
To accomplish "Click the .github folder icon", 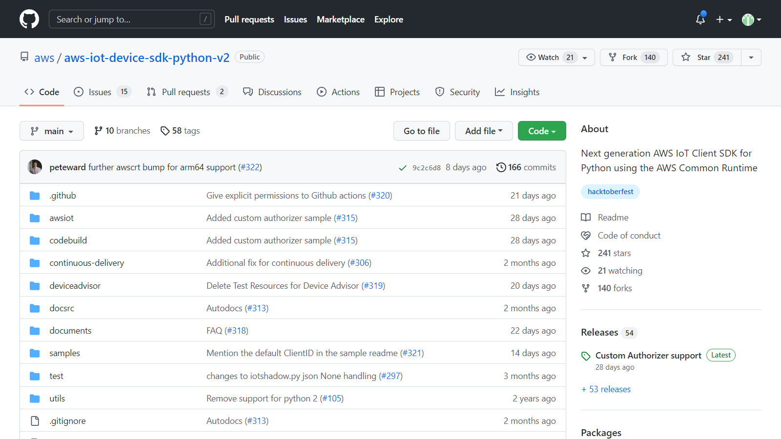I will pyautogui.click(x=35, y=196).
